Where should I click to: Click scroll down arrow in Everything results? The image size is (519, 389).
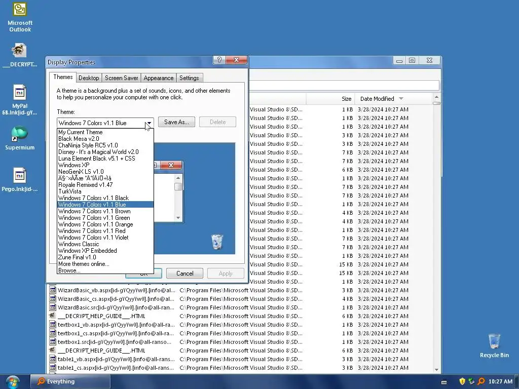click(x=436, y=369)
